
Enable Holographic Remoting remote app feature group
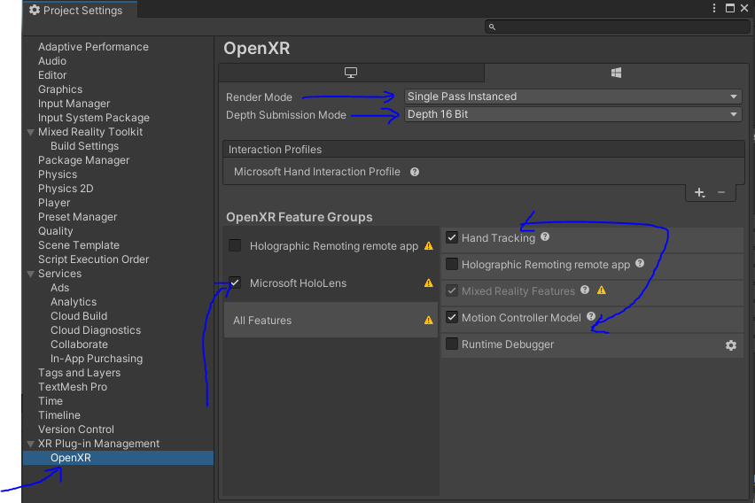235,245
